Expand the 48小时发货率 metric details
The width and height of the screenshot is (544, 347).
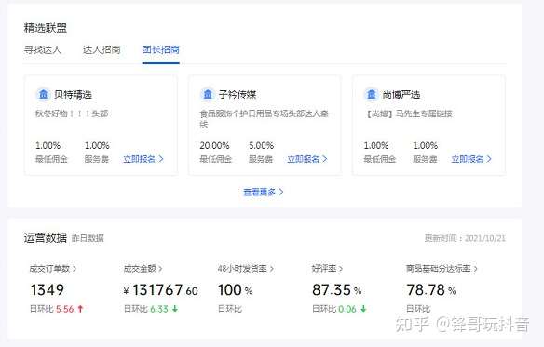pyautogui.click(x=246, y=269)
